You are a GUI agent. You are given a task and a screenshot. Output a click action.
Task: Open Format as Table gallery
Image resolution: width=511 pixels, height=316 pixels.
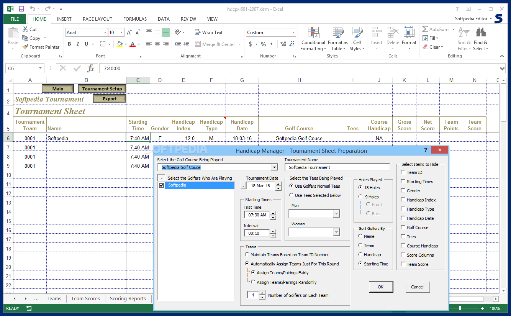[x=338, y=39]
